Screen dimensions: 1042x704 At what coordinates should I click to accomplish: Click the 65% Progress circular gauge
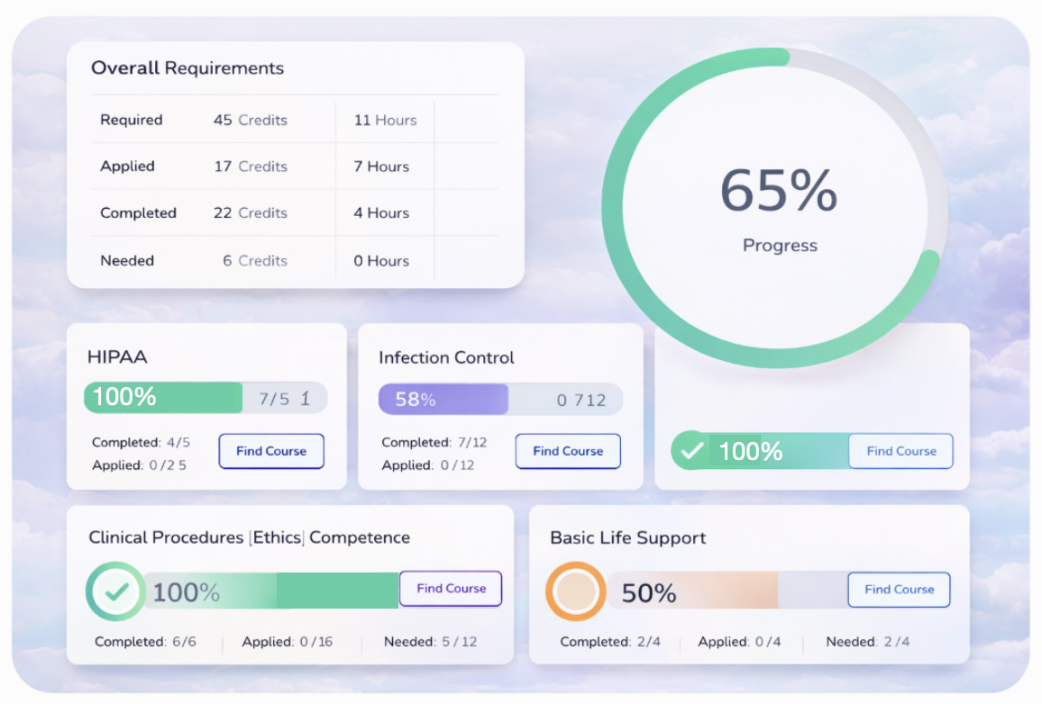tap(775, 208)
